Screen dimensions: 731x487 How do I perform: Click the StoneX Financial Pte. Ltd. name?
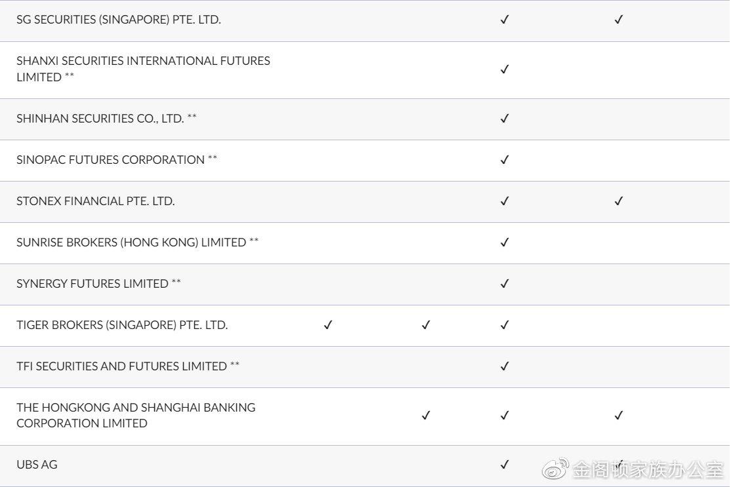tap(96, 201)
